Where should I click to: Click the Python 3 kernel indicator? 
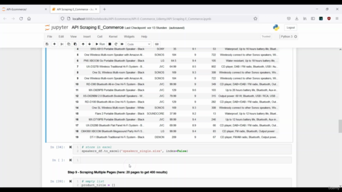tap(289, 37)
